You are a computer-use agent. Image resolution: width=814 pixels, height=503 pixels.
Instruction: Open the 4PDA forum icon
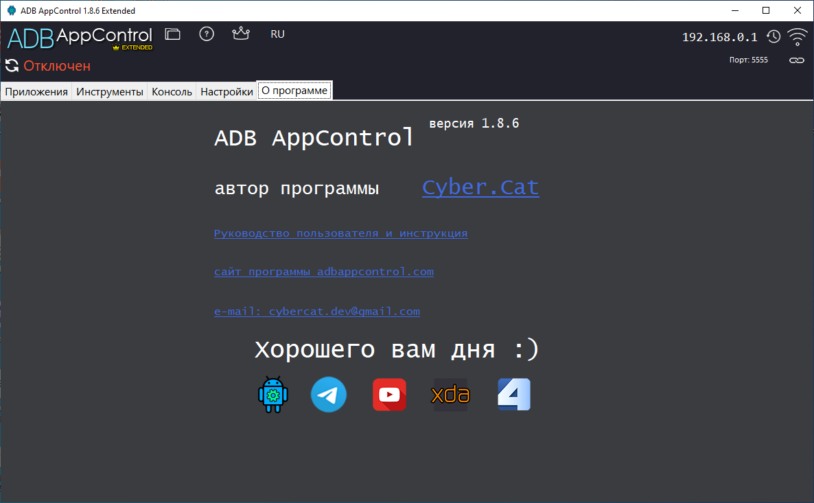tap(514, 395)
